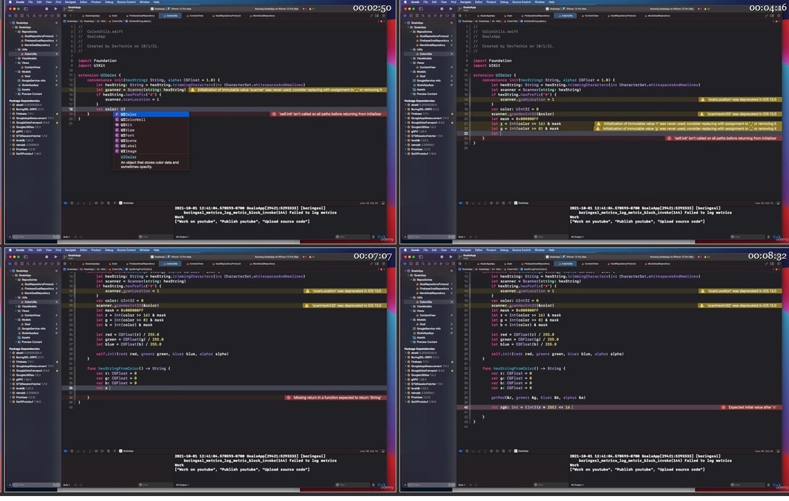
Task: Click the Run button in the top-left Xcode window
Action: tap(57, 9)
